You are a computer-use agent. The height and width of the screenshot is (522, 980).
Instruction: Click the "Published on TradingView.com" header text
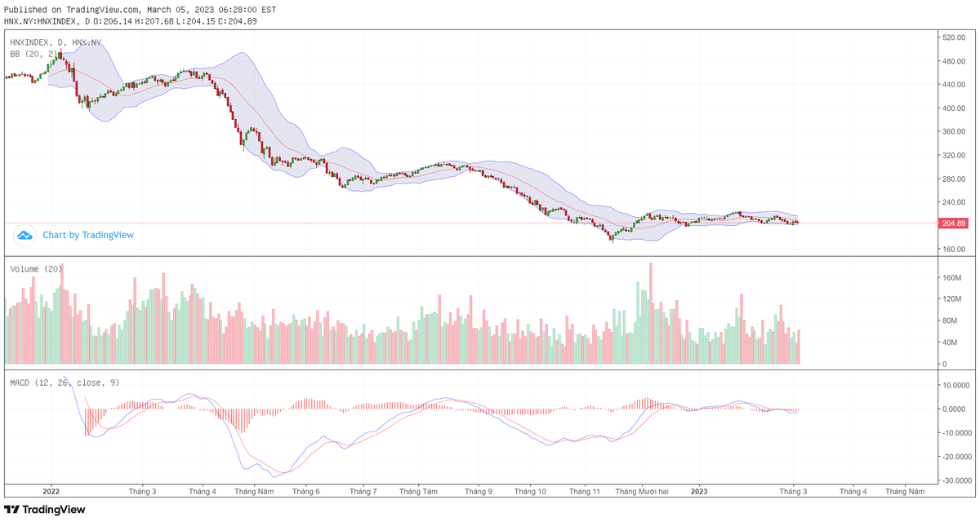tap(69, 11)
